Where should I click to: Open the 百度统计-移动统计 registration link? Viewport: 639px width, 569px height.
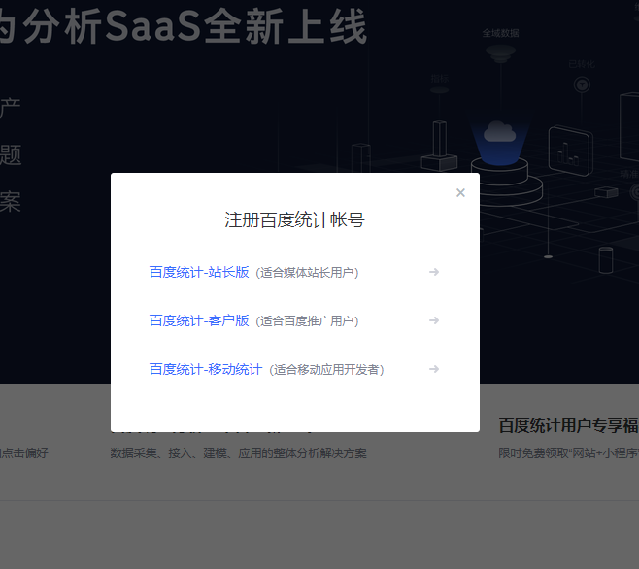point(206,369)
